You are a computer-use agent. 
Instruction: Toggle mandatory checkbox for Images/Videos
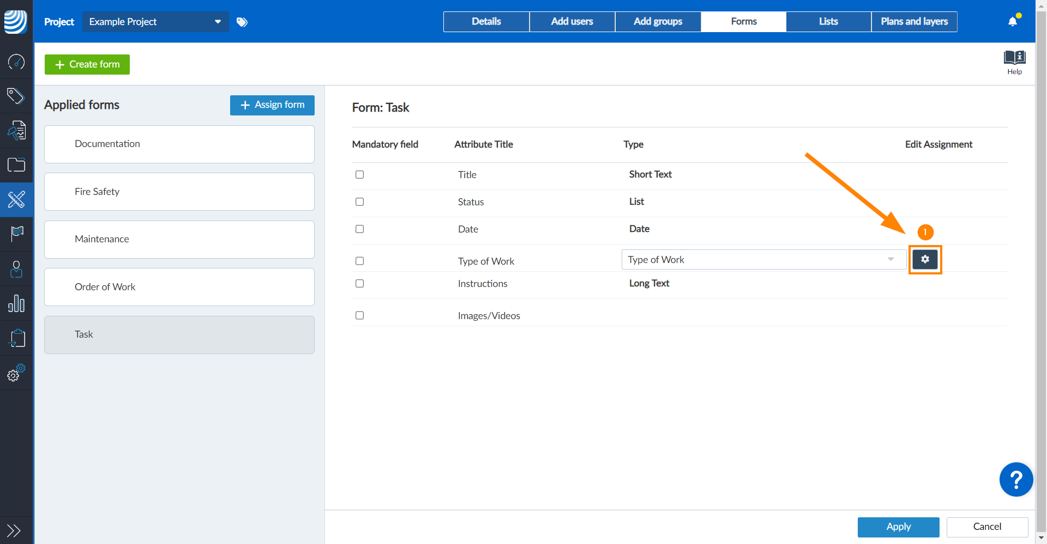tap(359, 316)
